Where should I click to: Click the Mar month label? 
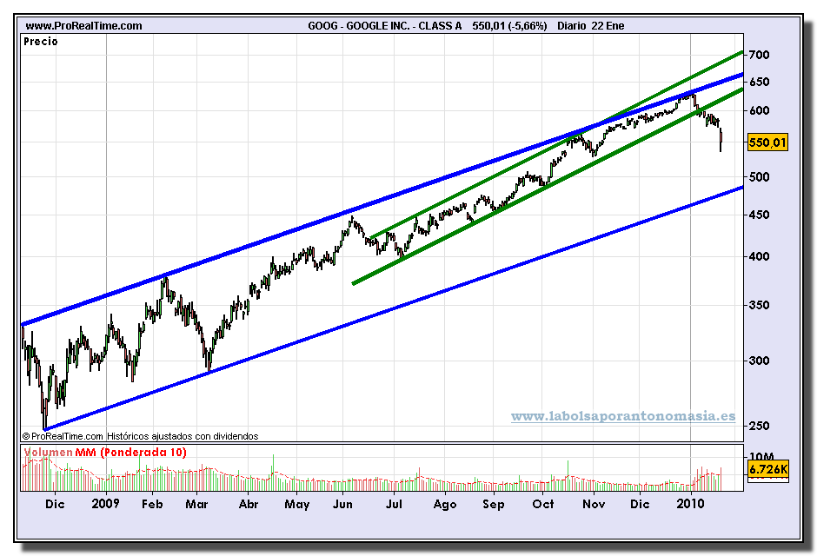[196, 504]
